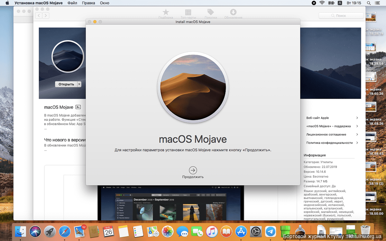Open the Установка macOS Mojave menu
This screenshot has width=386, height=241.
coord(39,3)
